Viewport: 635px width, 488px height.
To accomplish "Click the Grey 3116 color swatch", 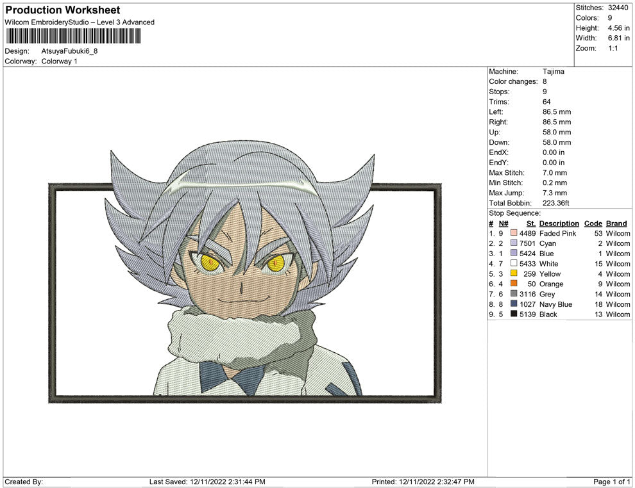I will pos(514,293).
